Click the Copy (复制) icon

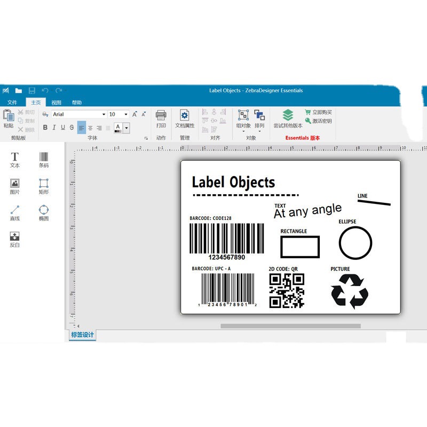click(20, 121)
